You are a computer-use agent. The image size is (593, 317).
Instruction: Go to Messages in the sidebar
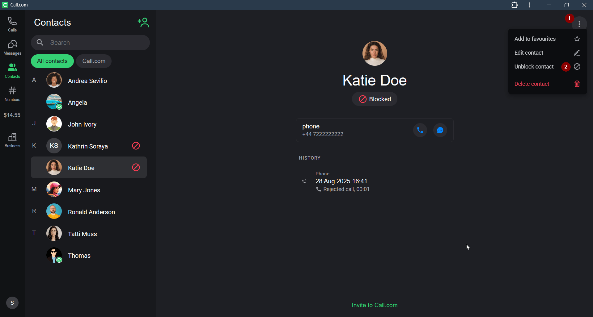[12, 47]
